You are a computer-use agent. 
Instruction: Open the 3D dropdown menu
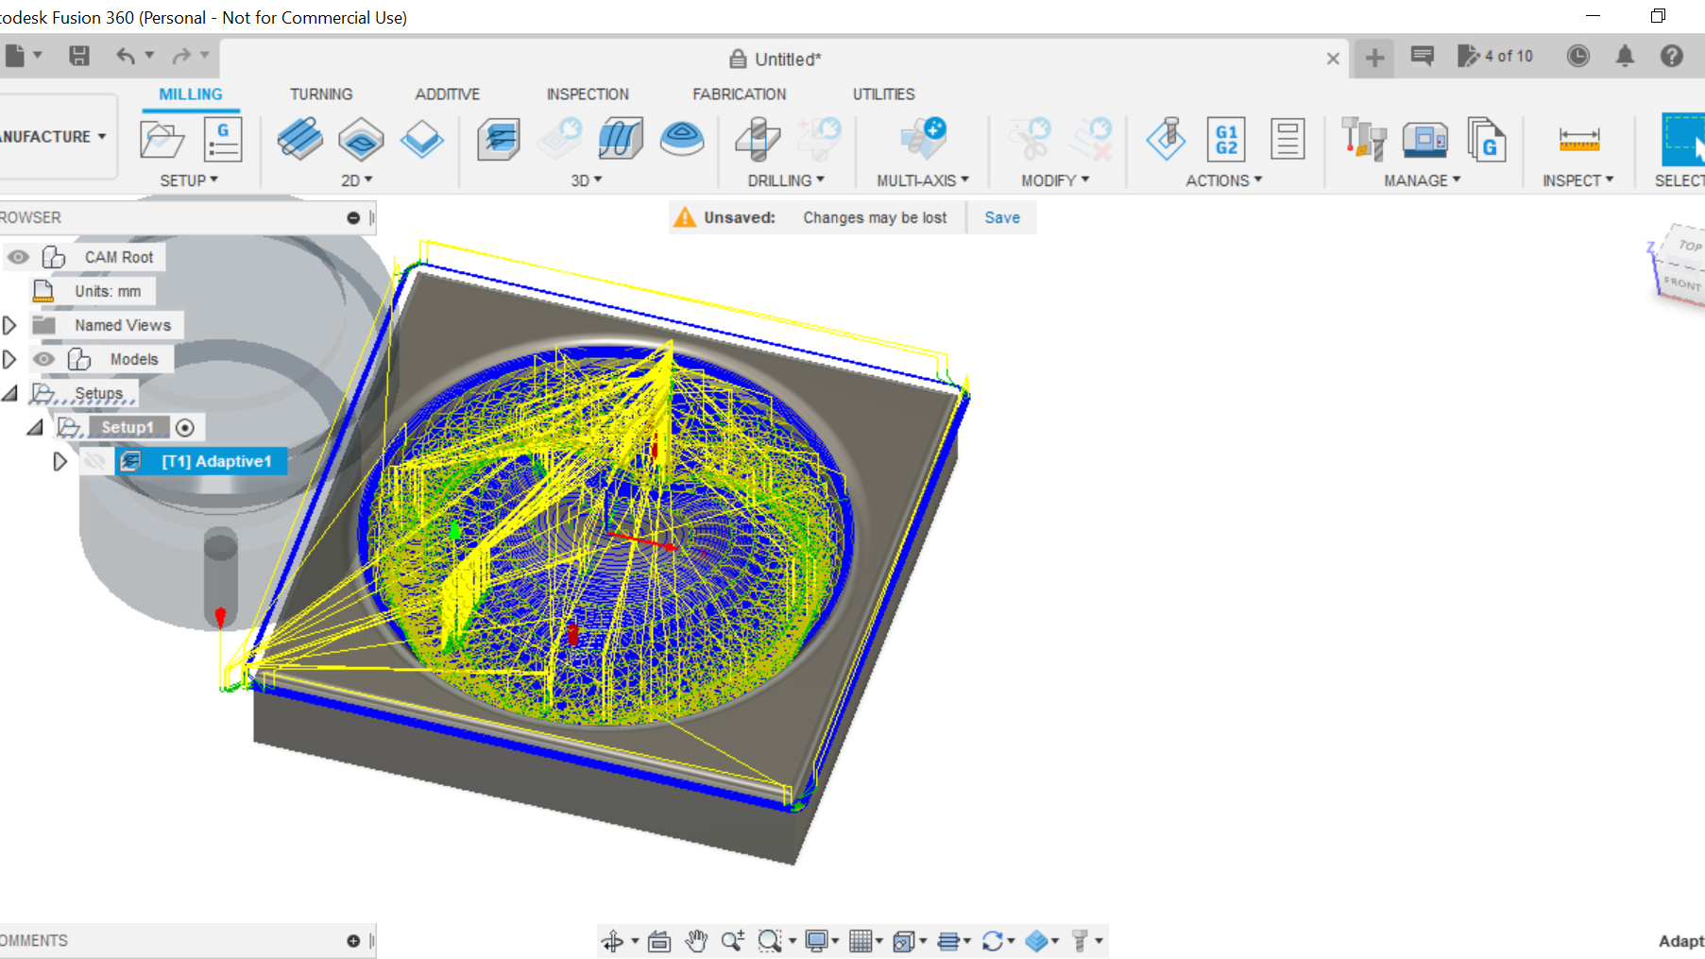point(587,180)
